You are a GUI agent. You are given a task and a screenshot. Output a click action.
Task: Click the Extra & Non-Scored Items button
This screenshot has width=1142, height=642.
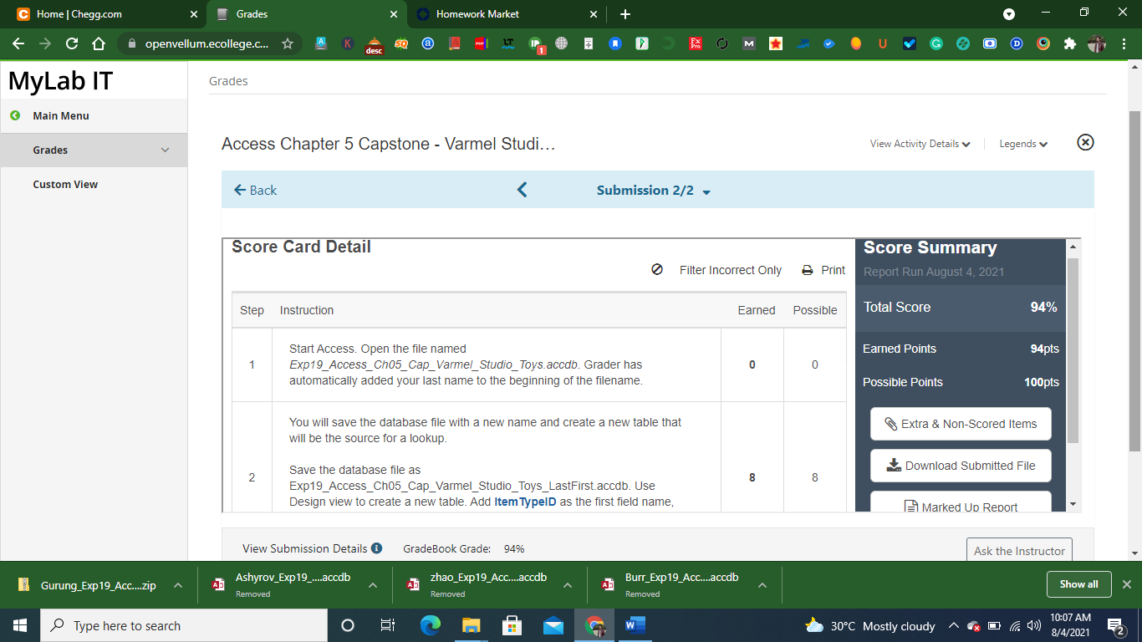pyautogui.click(x=961, y=424)
